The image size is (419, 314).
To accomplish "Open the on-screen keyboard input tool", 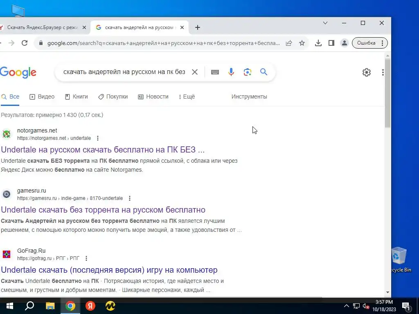I will tap(215, 72).
